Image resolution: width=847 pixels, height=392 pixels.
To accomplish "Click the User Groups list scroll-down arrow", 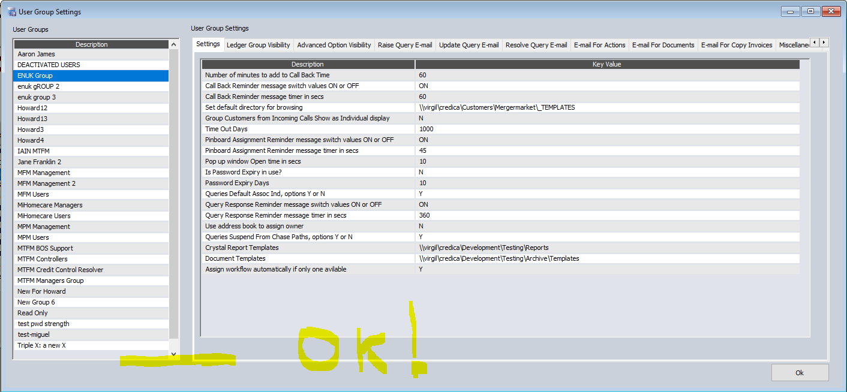I will tap(174, 354).
